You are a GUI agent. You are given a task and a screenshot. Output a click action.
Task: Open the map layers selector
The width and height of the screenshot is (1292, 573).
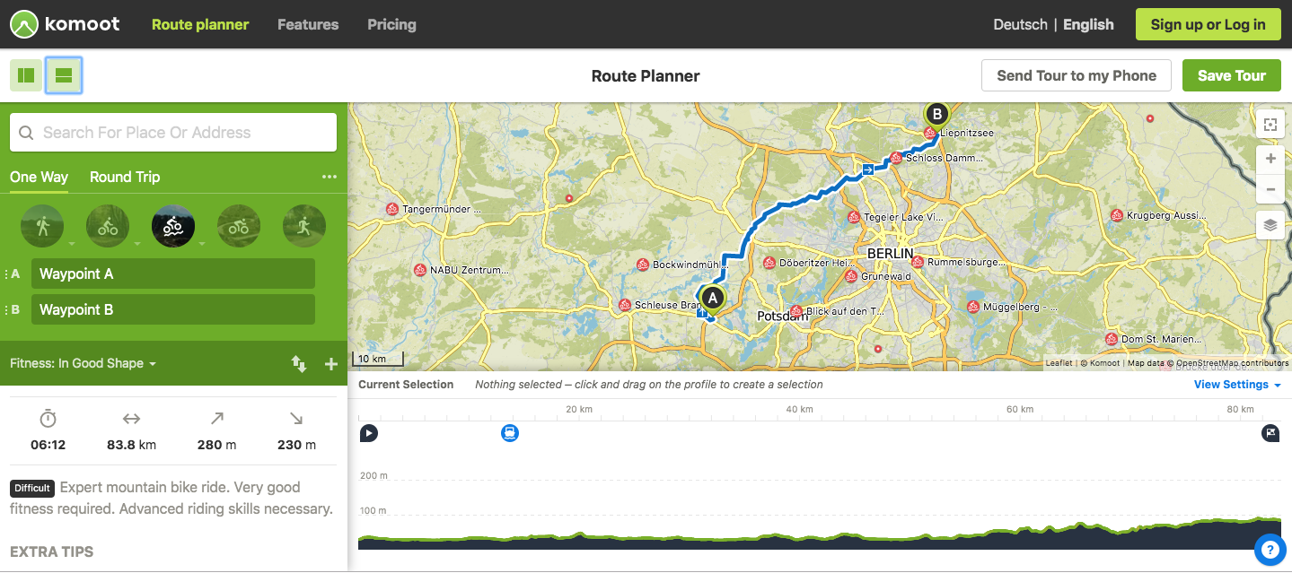[1270, 225]
